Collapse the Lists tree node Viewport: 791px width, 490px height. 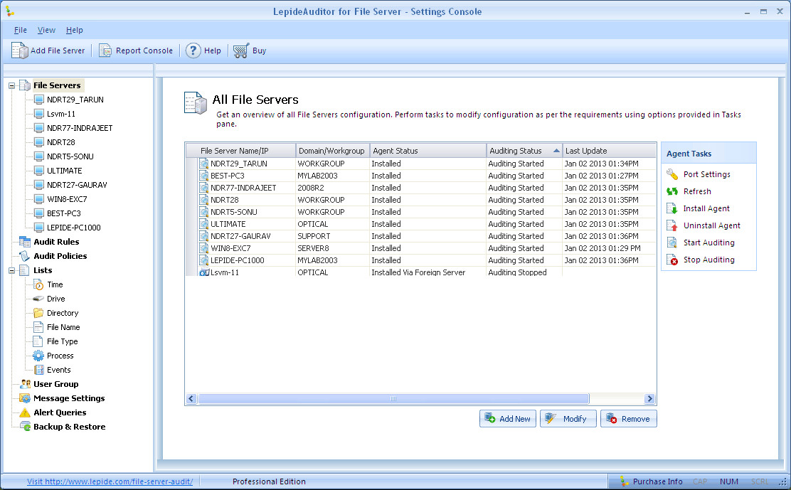pyautogui.click(x=11, y=271)
